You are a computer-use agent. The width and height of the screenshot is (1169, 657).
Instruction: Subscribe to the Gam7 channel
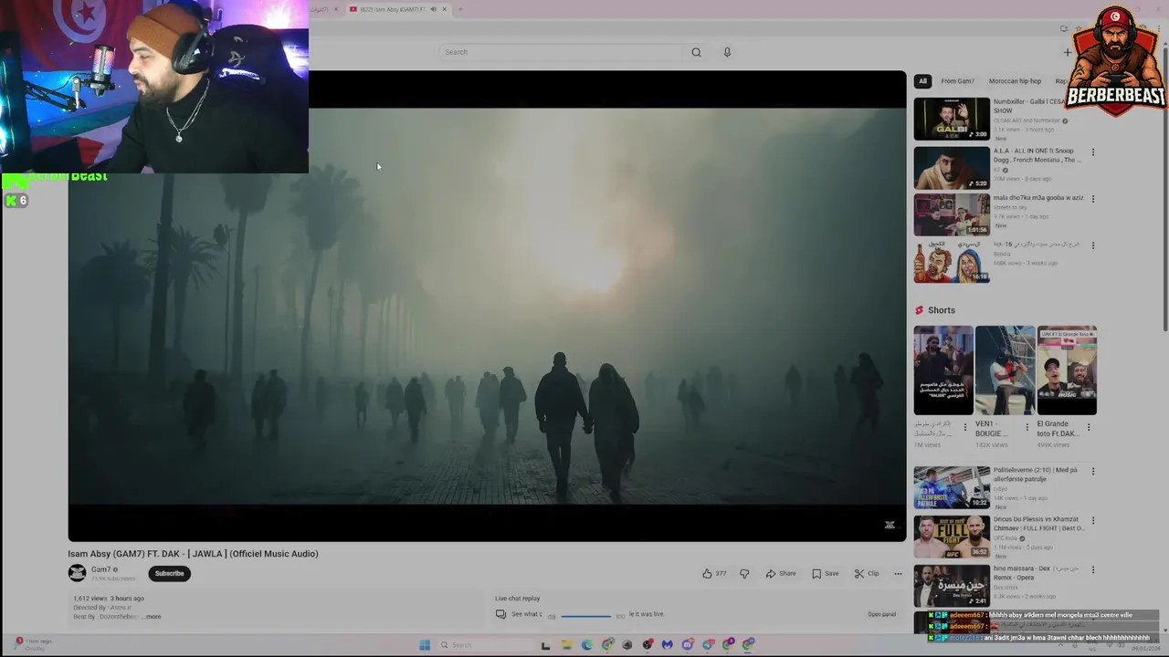tap(169, 573)
